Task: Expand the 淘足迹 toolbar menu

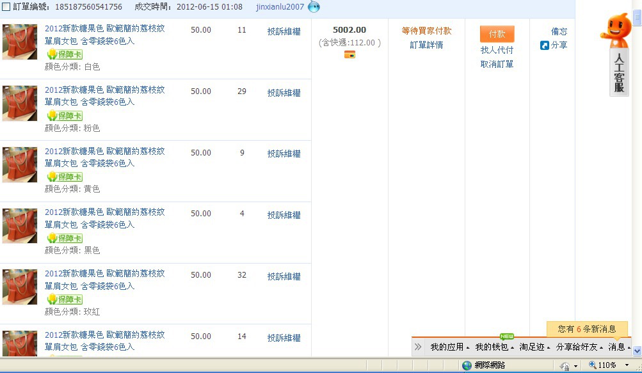Action: (534, 347)
